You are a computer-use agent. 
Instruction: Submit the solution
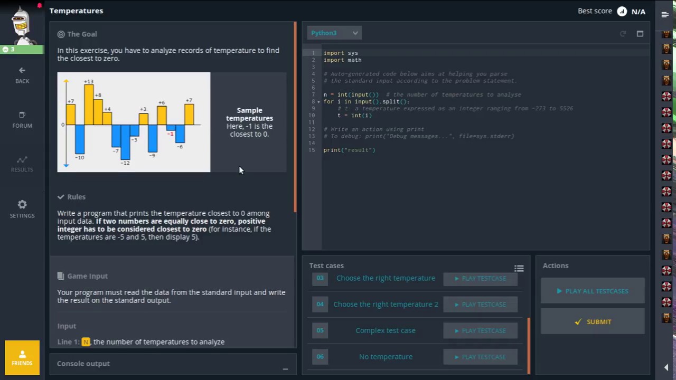tap(593, 321)
